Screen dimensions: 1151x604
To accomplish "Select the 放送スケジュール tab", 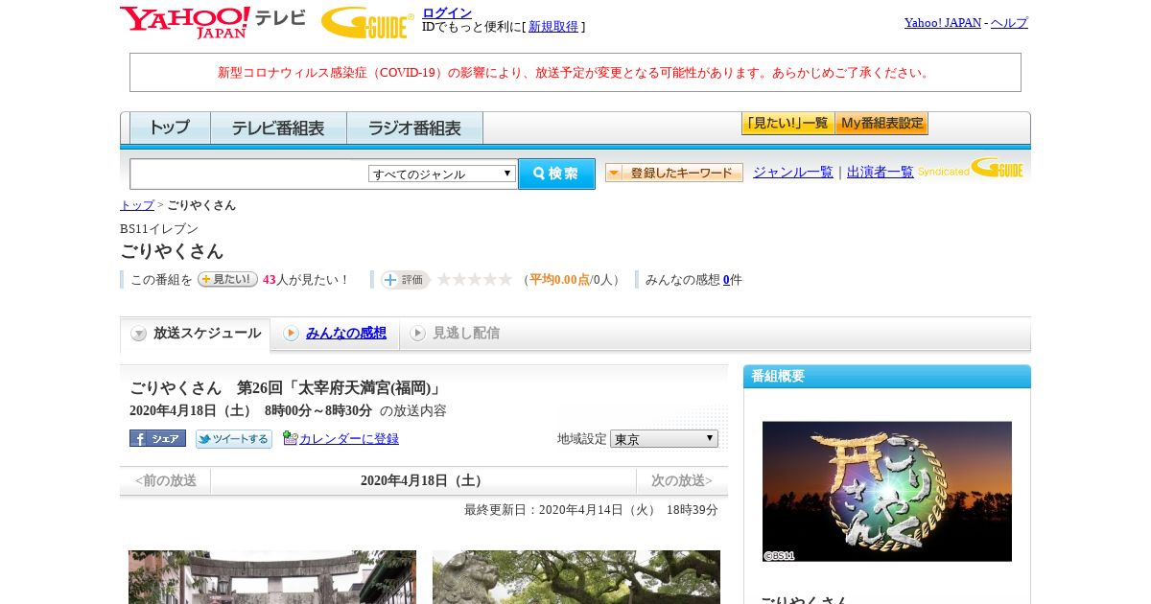I will [x=196, y=334].
